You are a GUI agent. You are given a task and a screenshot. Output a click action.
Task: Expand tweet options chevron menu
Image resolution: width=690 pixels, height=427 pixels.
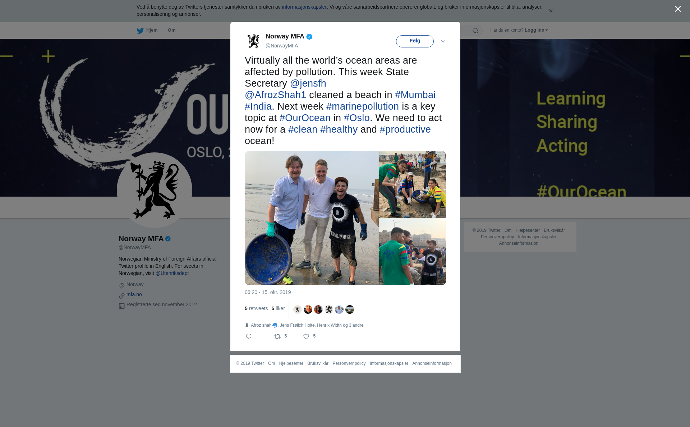pyautogui.click(x=443, y=41)
